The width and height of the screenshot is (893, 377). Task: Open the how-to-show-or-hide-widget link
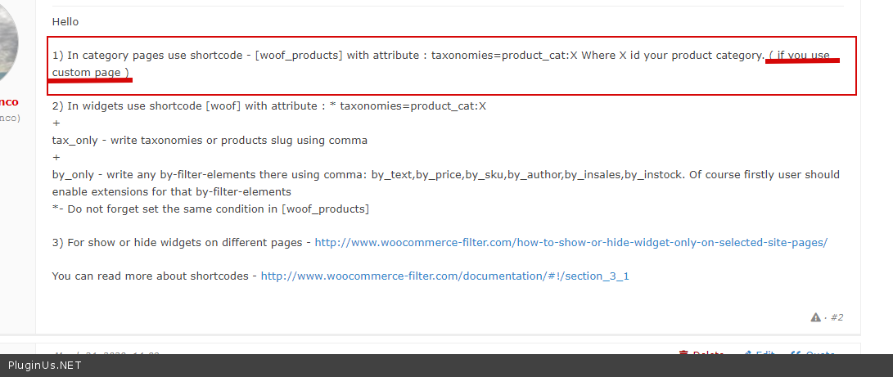[571, 243]
